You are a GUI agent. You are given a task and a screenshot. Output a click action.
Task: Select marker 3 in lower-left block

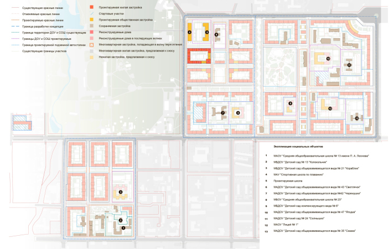(121, 192)
